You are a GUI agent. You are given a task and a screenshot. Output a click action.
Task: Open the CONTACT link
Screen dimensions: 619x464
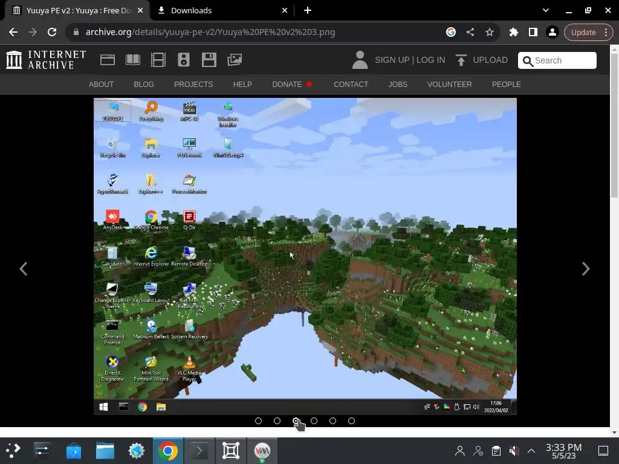(351, 85)
